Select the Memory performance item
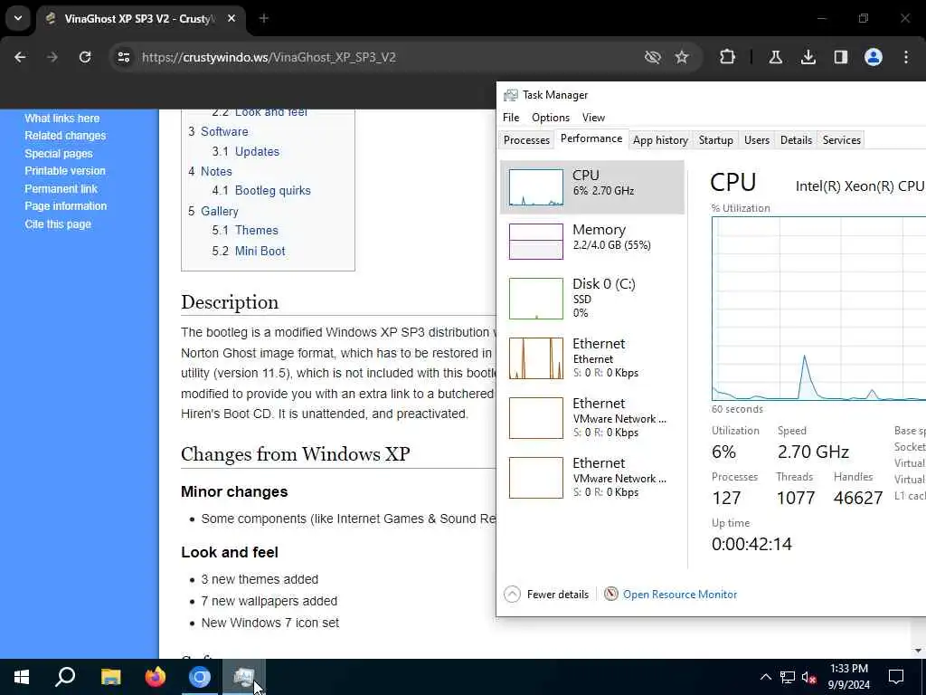Image resolution: width=926 pixels, height=695 pixels. [x=592, y=241]
